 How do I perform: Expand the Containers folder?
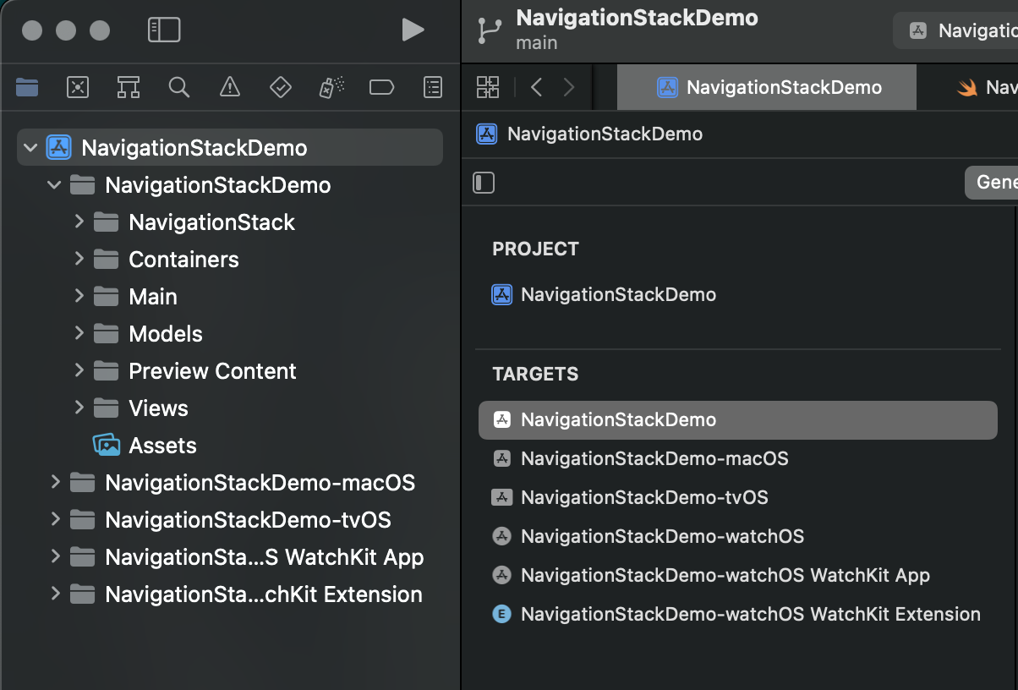(x=79, y=260)
